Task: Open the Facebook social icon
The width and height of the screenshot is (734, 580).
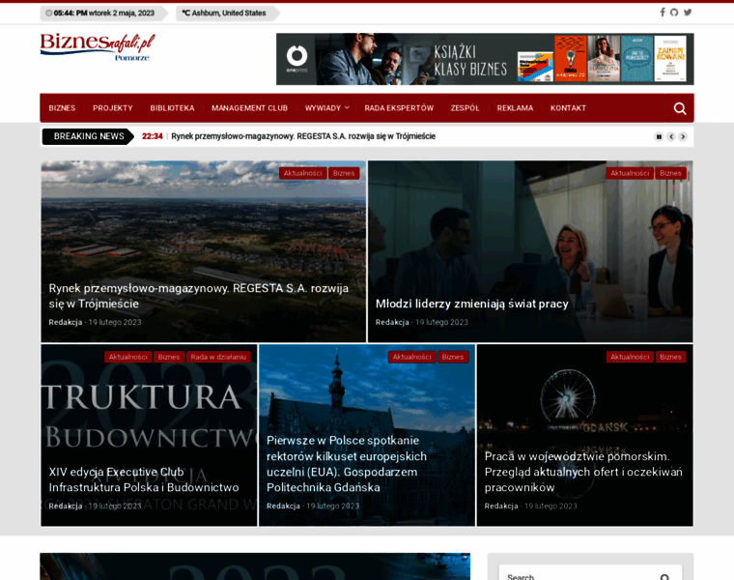Action: [x=663, y=13]
